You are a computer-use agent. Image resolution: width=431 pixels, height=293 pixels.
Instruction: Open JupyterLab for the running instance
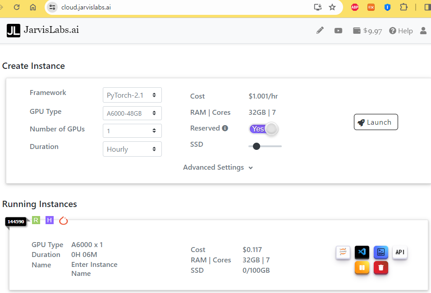tap(343, 252)
